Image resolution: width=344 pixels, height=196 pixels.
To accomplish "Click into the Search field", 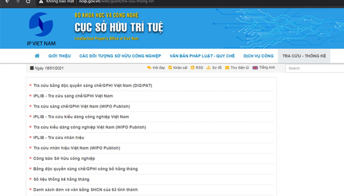I will [x=315, y=68].
